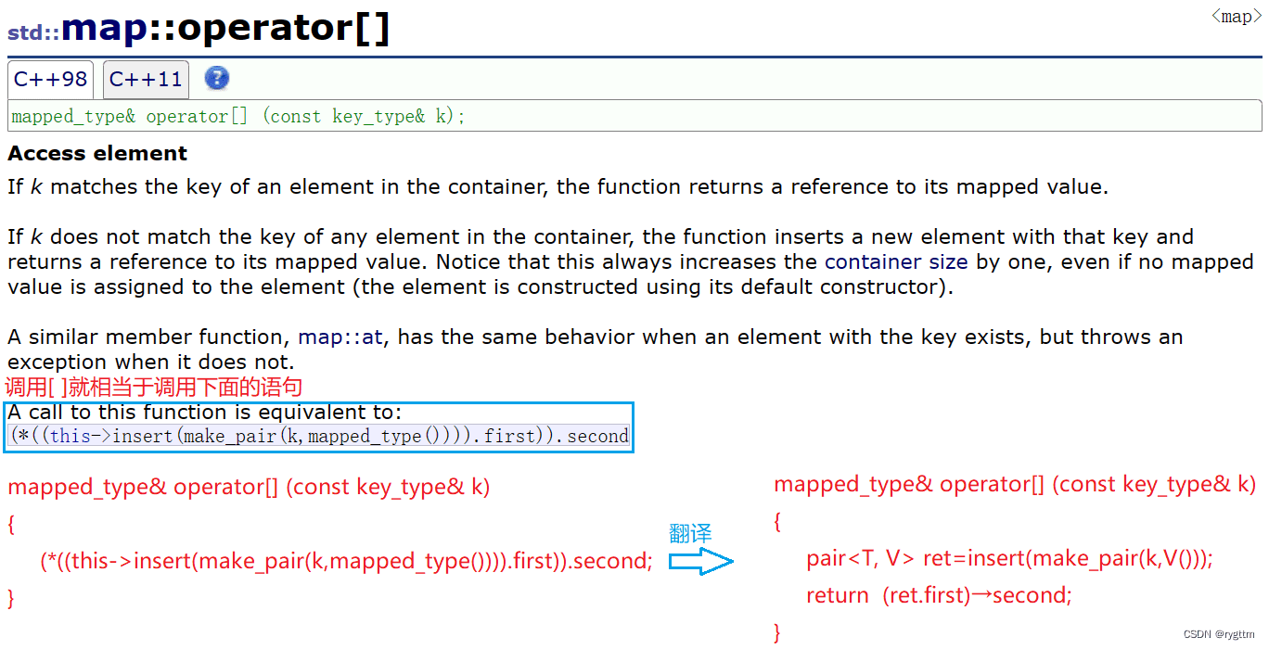
Task: Switch to the C++98 tab
Action: (x=50, y=80)
